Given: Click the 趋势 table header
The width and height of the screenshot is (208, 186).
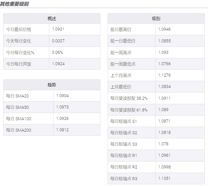Looking at the screenshot, I should coord(52,85).
